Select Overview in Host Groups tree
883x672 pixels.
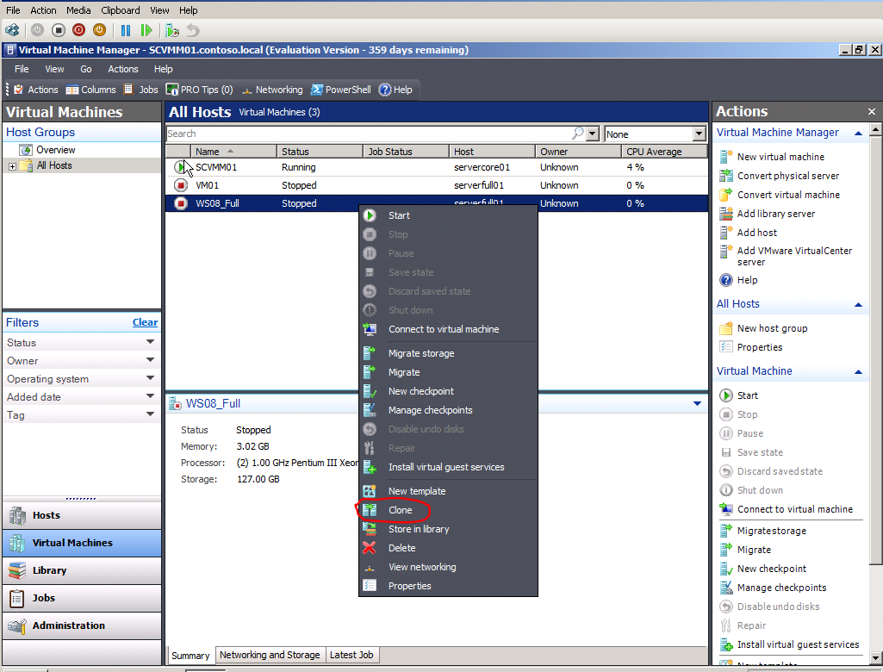55,150
